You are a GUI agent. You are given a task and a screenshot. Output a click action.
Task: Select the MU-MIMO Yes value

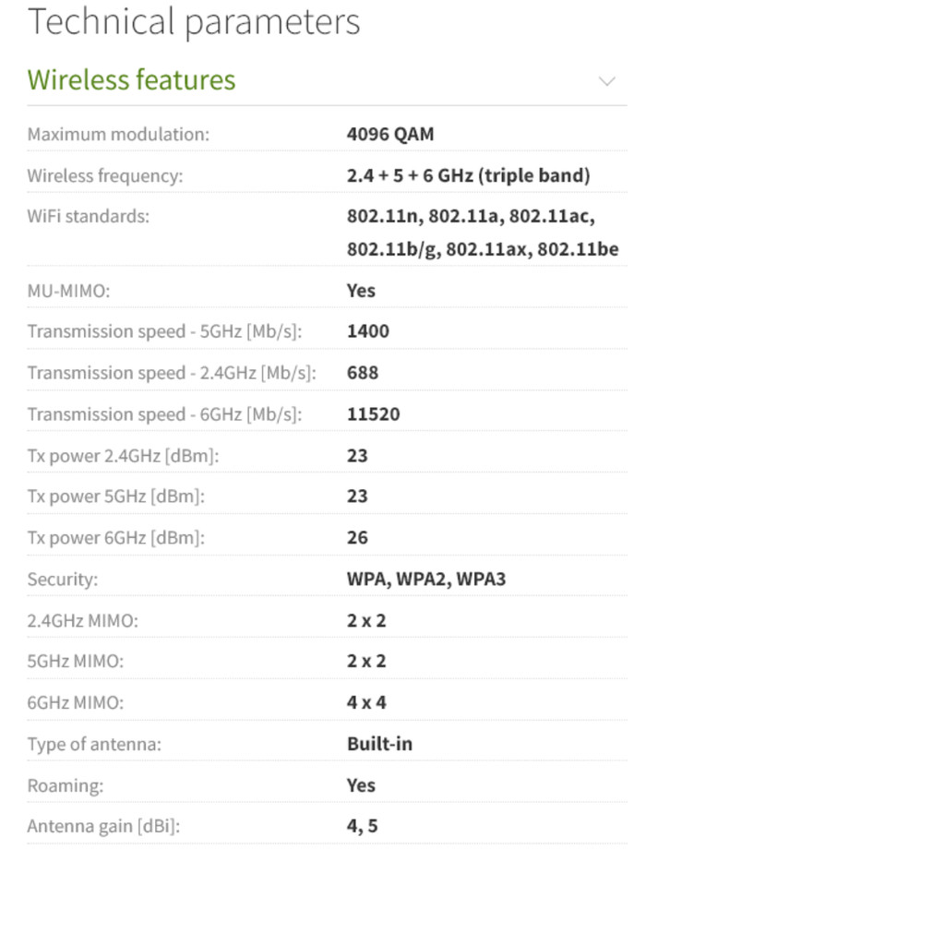pyautogui.click(x=360, y=290)
